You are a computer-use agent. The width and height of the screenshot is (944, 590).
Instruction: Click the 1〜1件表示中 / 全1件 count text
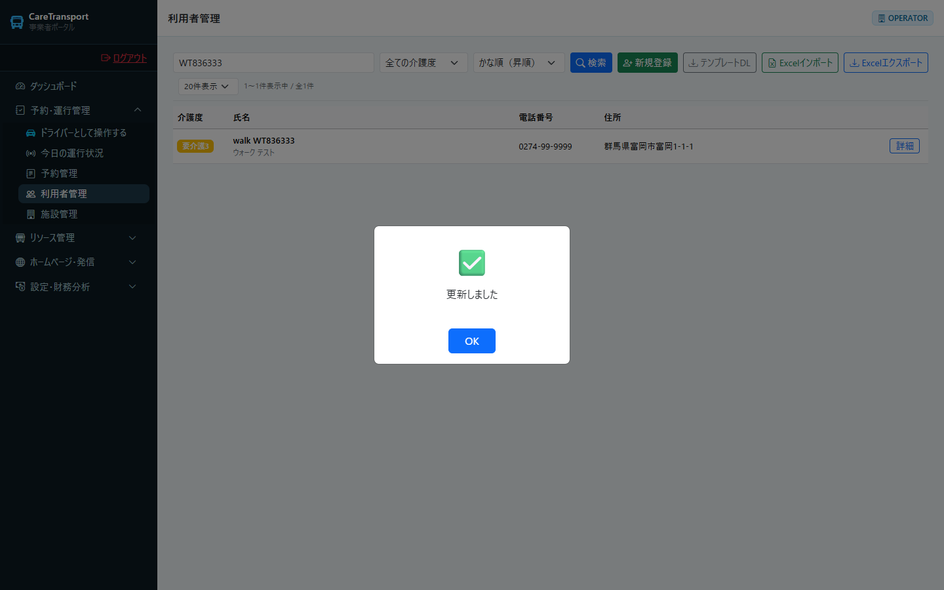pyautogui.click(x=279, y=86)
